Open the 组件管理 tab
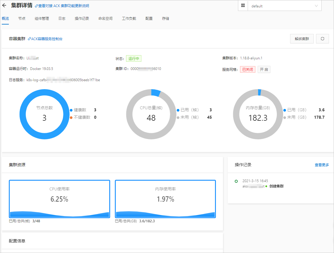Viewport: 334px width, 253px height. click(x=42, y=19)
